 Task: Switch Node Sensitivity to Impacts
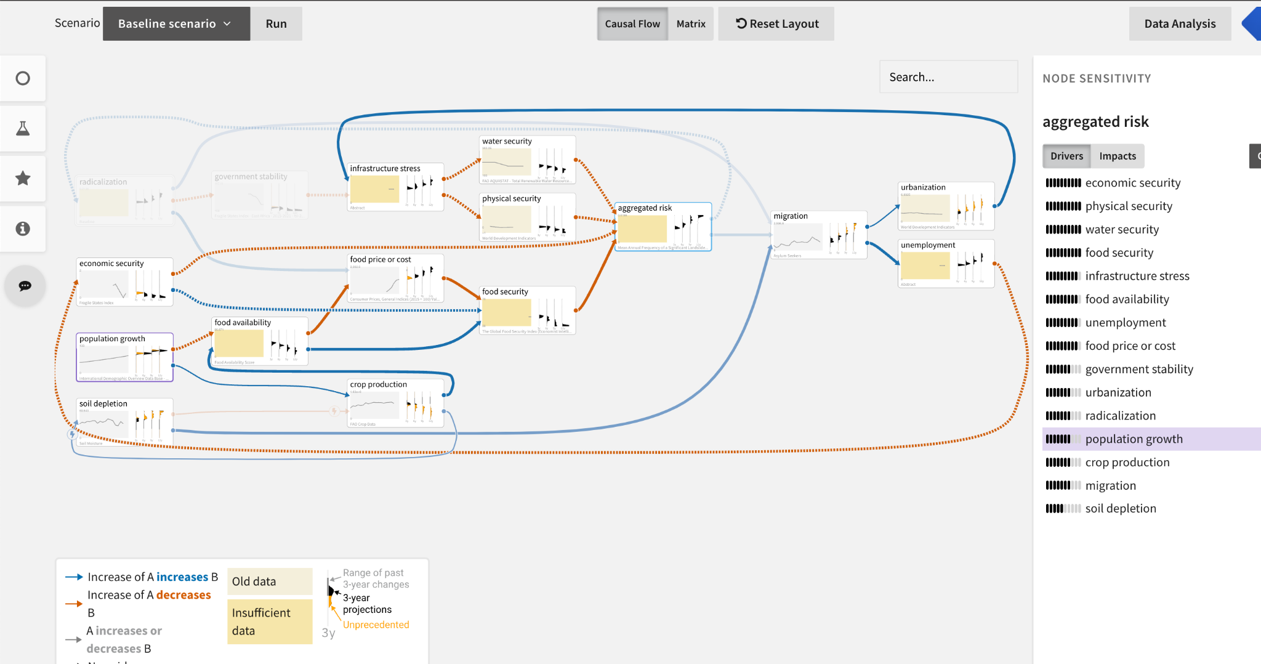[x=1117, y=156]
